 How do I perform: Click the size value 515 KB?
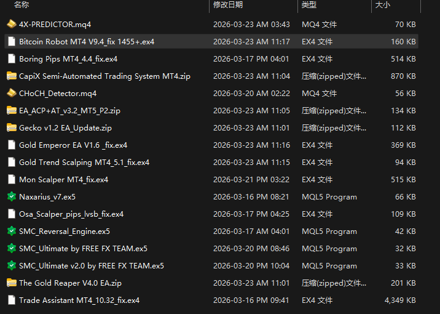[x=403, y=180]
